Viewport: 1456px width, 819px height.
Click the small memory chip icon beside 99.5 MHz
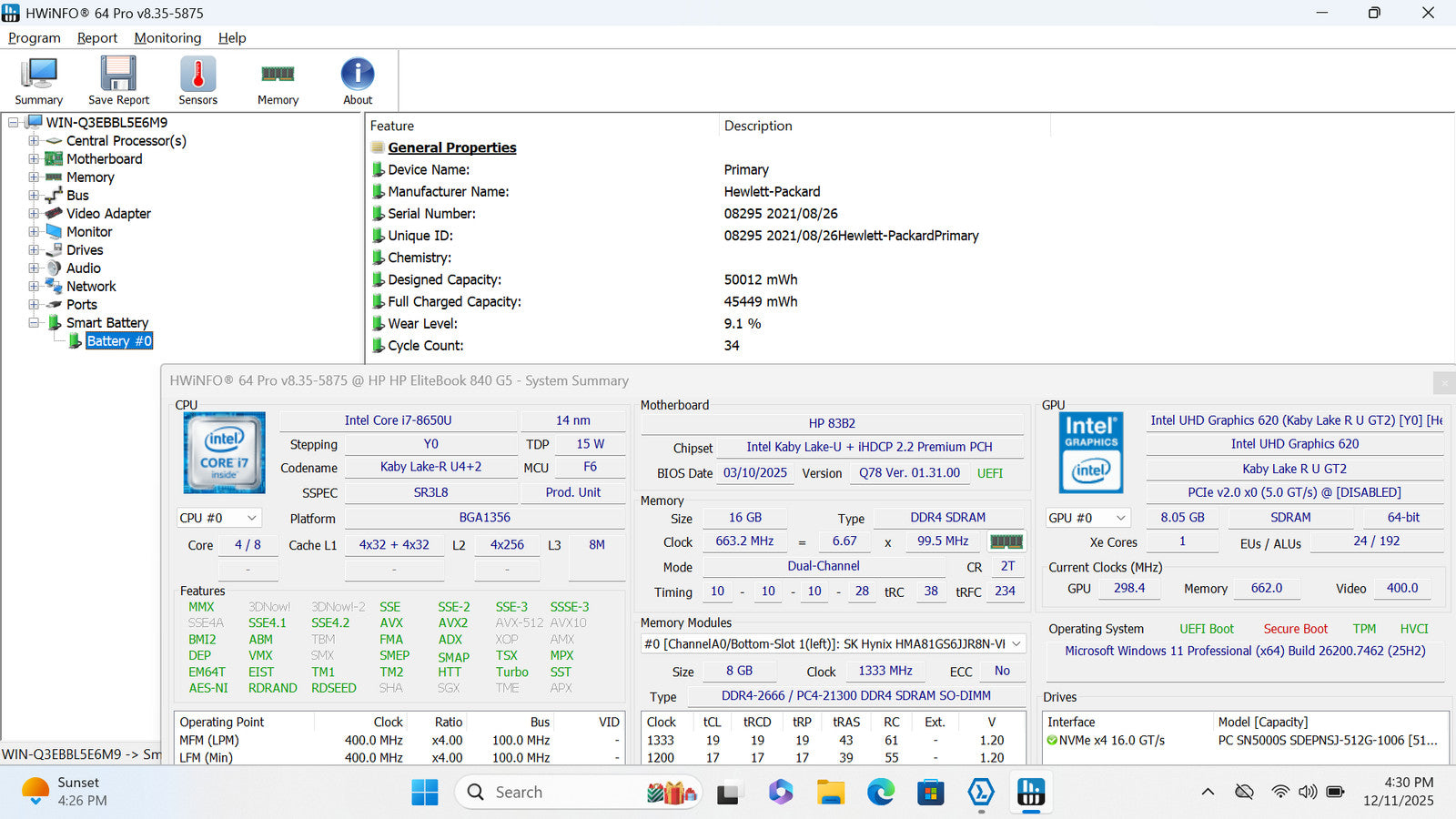coord(1006,541)
